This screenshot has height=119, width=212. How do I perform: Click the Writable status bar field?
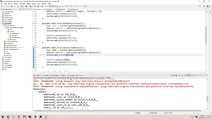138,113
